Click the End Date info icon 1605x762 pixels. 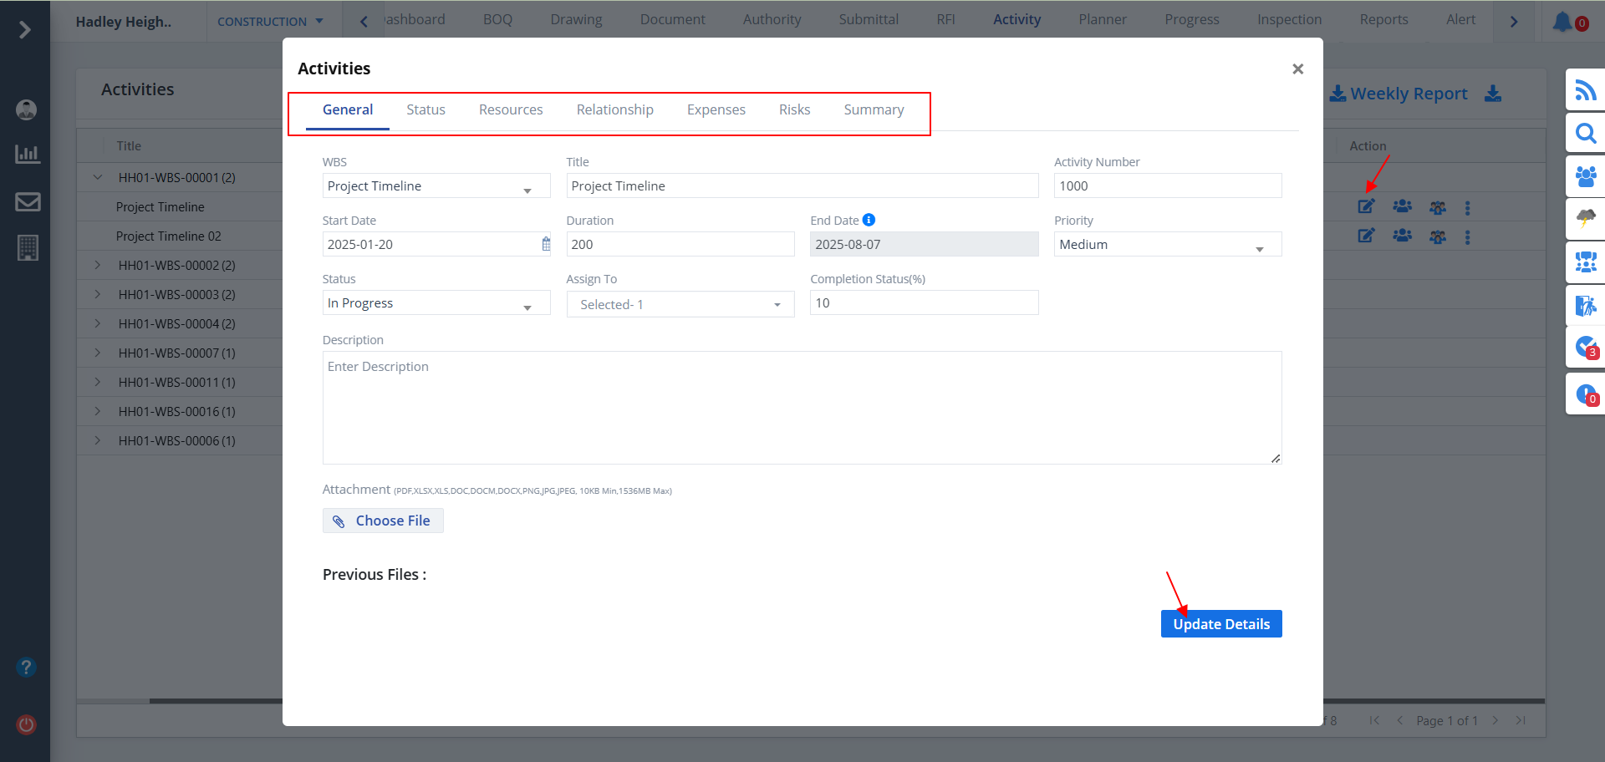(869, 220)
